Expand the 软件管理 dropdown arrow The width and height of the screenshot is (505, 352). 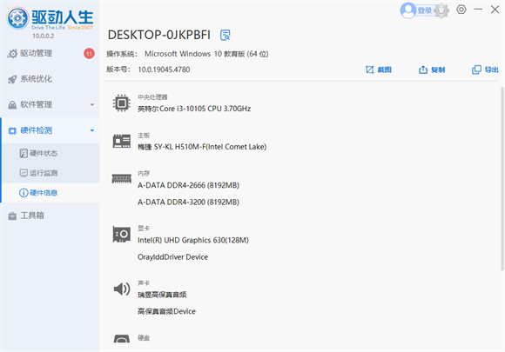click(92, 105)
